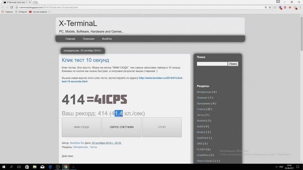
Task: Open the Программы (4) sidebar section
Action: 206,103
